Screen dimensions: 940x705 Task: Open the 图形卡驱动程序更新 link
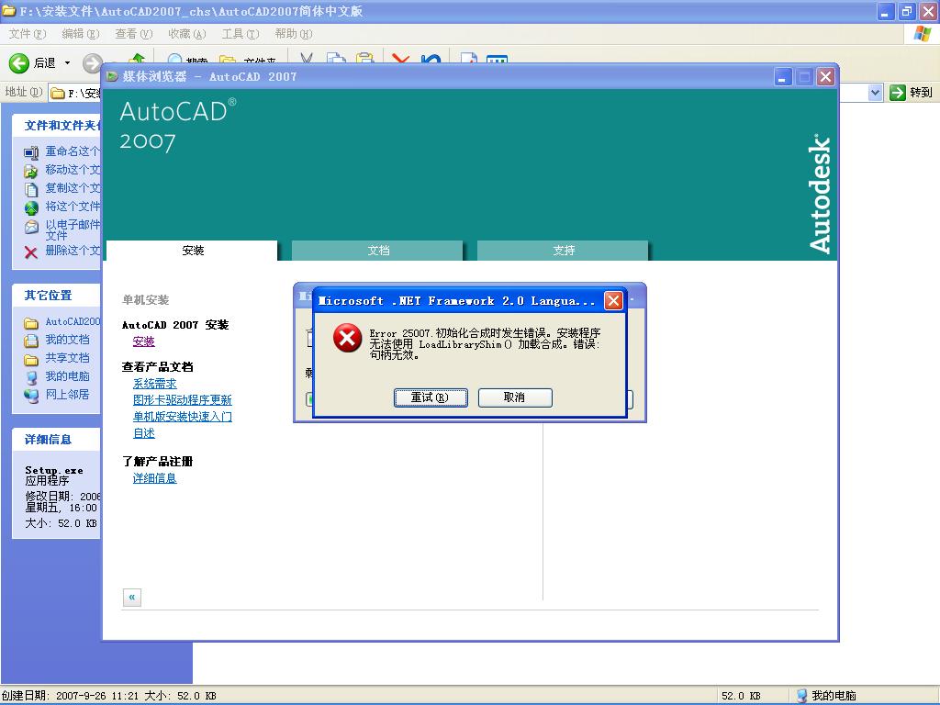click(x=183, y=400)
